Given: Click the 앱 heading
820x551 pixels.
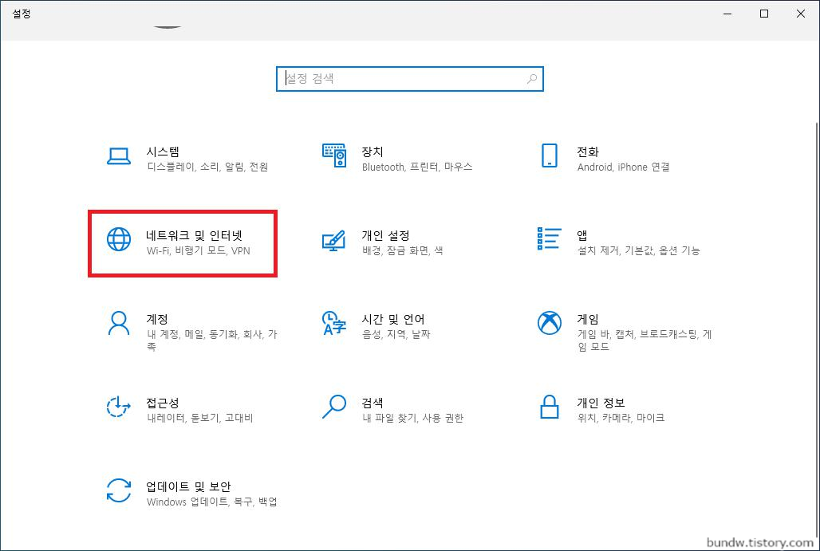Looking at the screenshot, I should click(582, 235).
